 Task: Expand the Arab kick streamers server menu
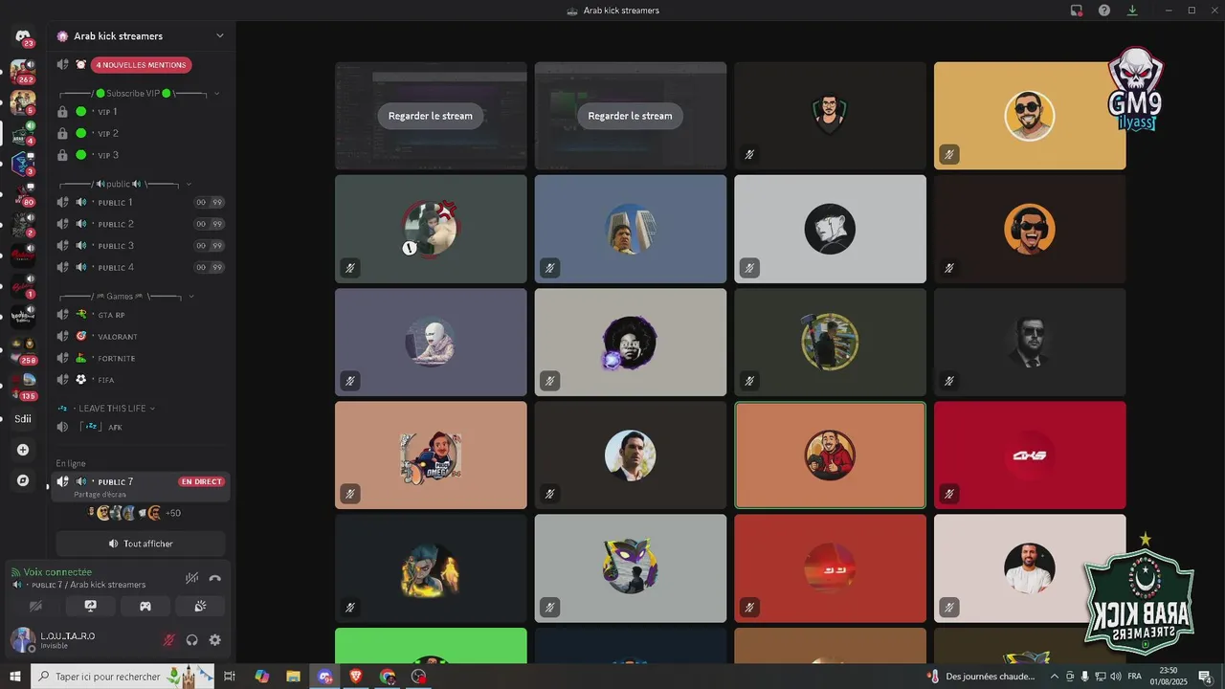pyautogui.click(x=219, y=36)
